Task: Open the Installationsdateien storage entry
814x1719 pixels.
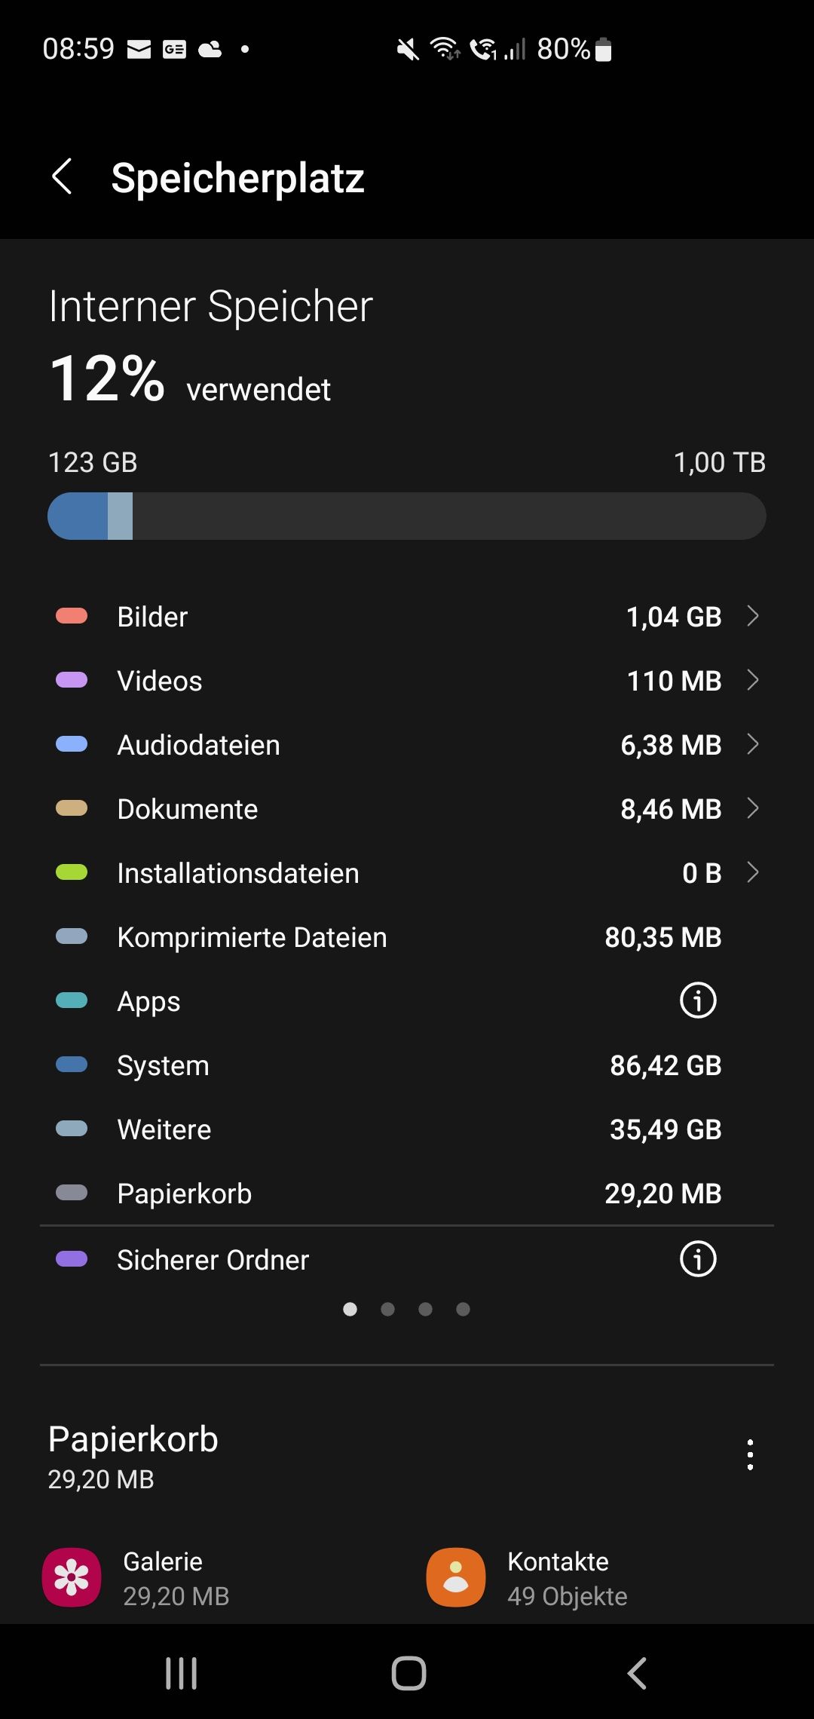Action: [238, 873]
